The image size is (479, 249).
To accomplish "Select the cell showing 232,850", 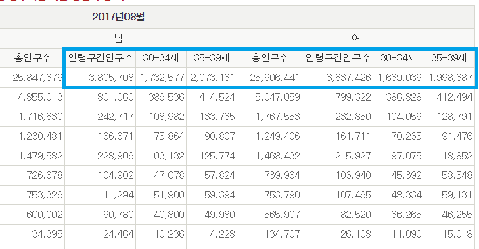I will tap(338, 117).
